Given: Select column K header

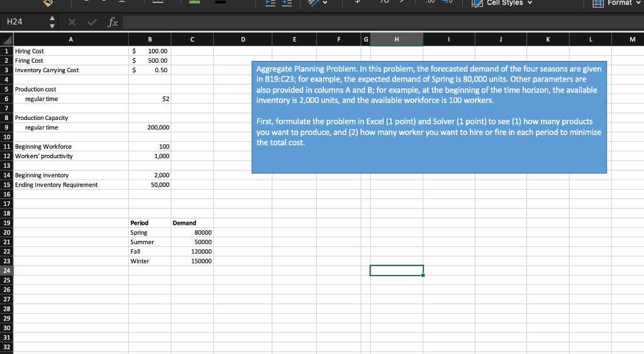Looking at the screenshot, I should click(548, 40).
